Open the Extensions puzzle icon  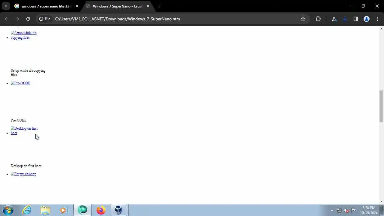point(318,19)
